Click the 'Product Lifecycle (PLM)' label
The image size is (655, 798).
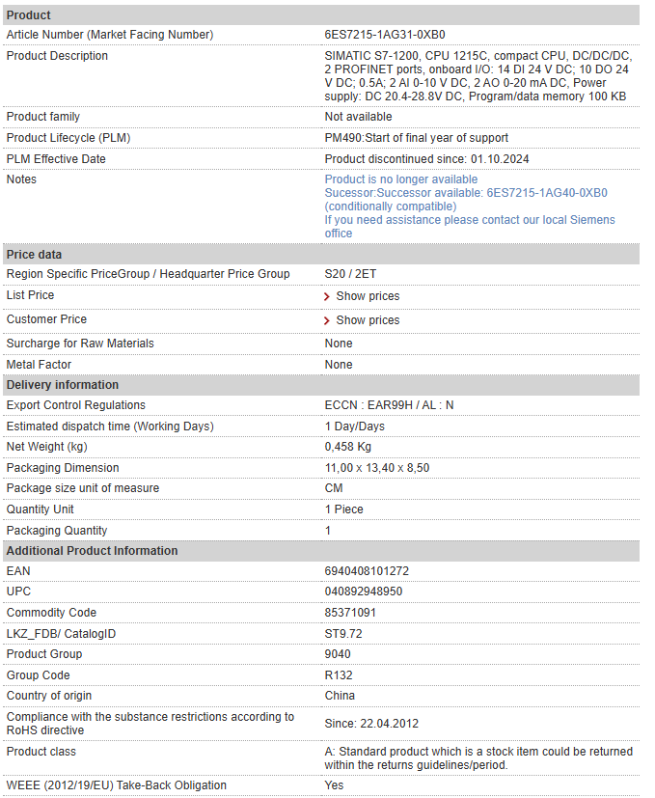point(68,138)
